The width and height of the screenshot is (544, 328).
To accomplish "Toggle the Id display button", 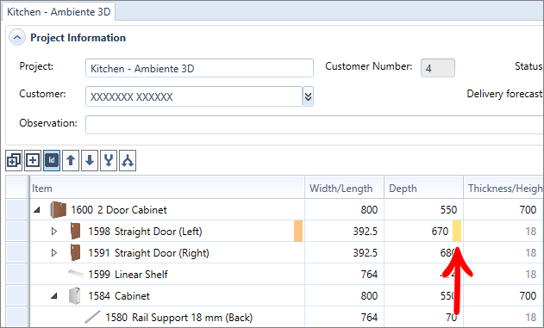I will point(52,160).
